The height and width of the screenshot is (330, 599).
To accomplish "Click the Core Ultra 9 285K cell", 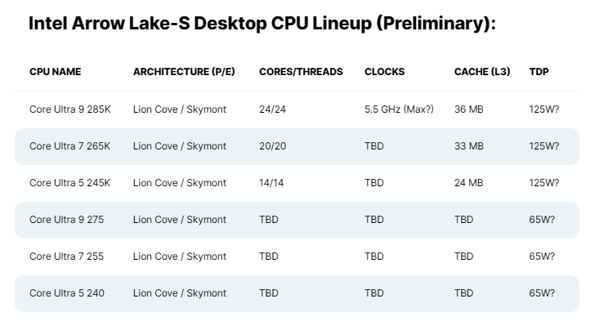I will (69, 109).
